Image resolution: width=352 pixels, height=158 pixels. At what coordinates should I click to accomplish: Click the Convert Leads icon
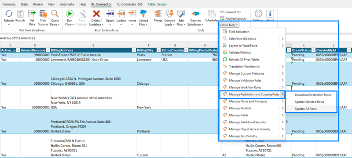tap(169, 14)
